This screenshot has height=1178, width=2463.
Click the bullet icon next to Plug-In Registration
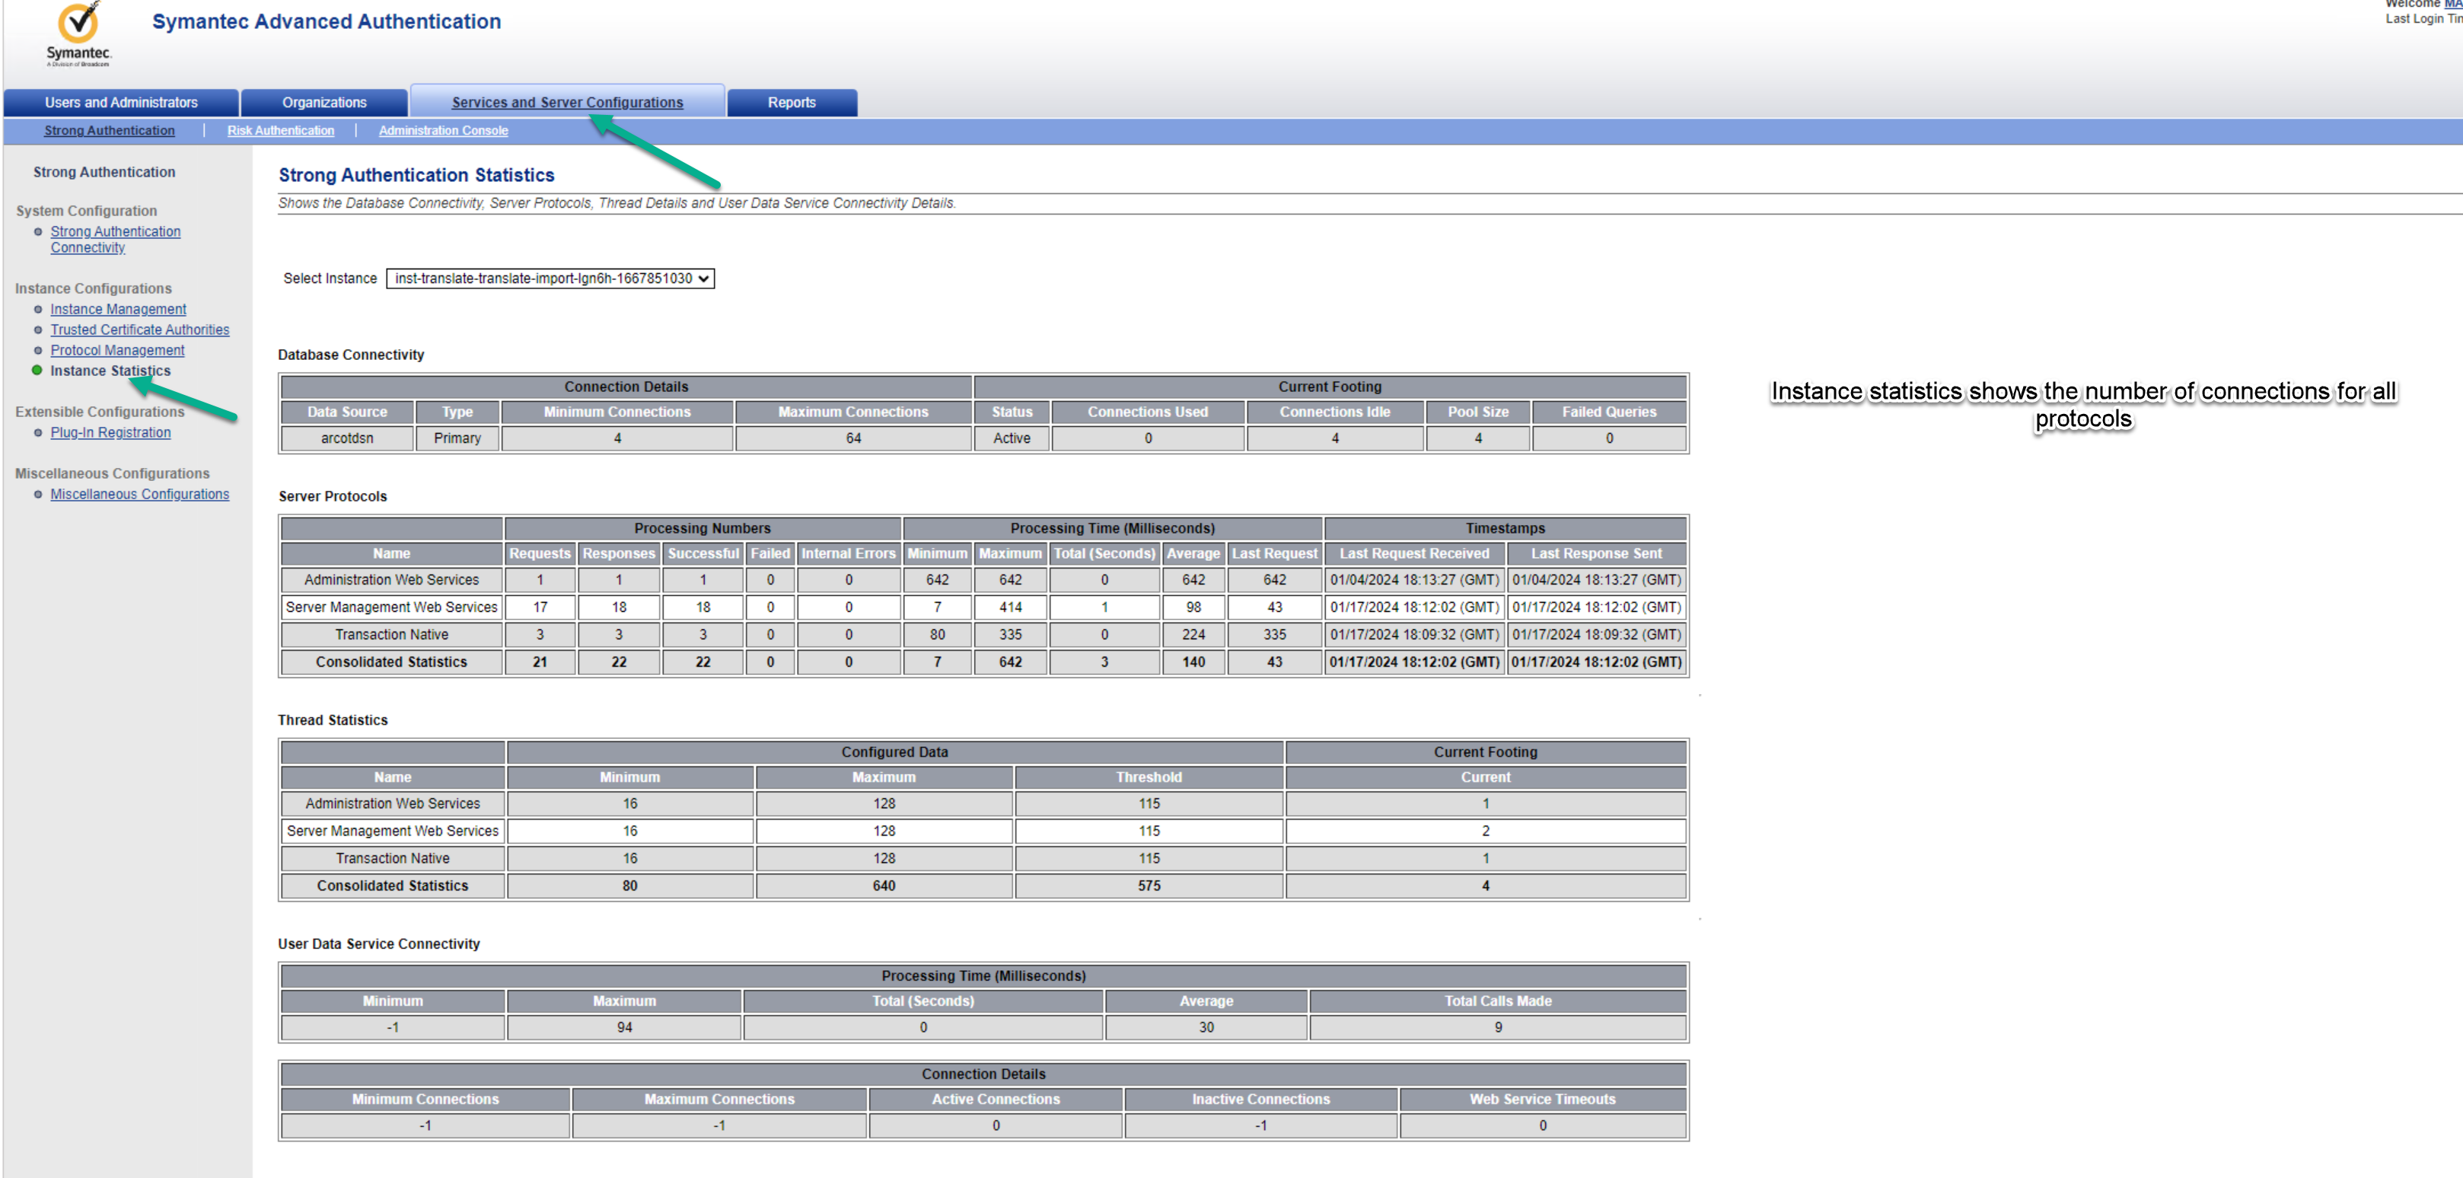(38, 432)
